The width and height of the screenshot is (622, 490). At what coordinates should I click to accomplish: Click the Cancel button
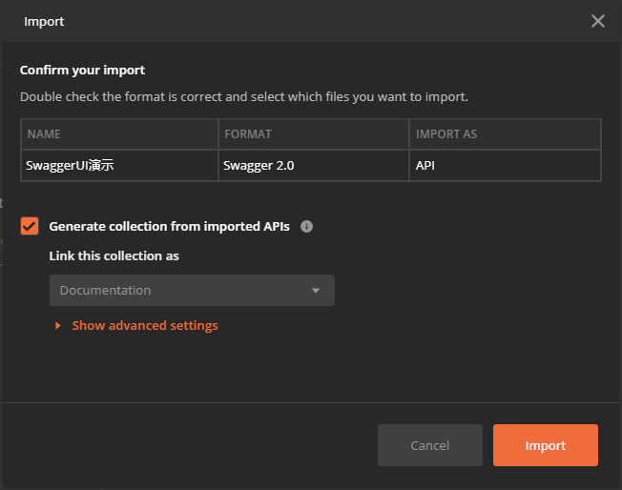430,445
